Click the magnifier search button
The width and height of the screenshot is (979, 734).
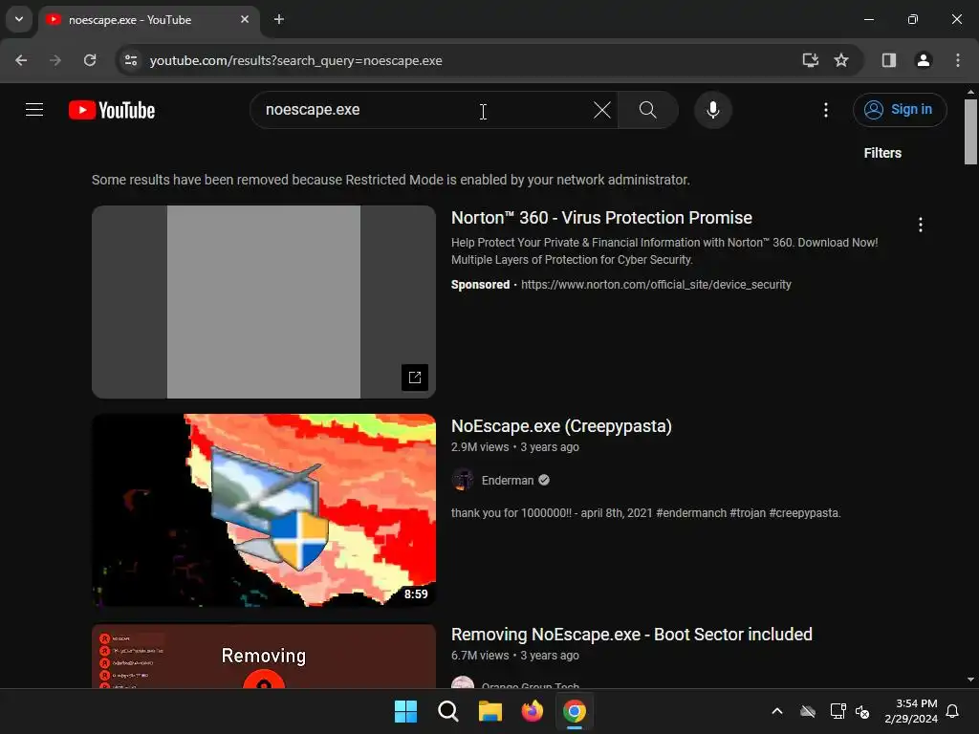[x=647, y=110]
